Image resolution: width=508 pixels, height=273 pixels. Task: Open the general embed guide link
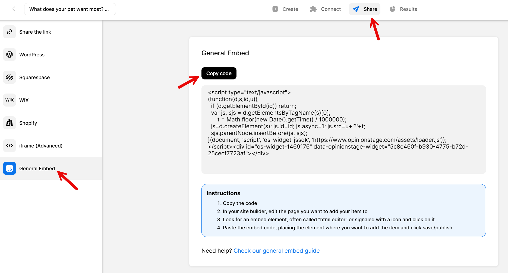(276, 250)
